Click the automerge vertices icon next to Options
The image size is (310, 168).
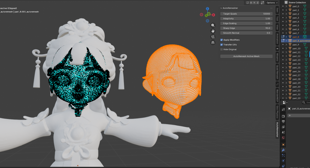pos(262,3)
